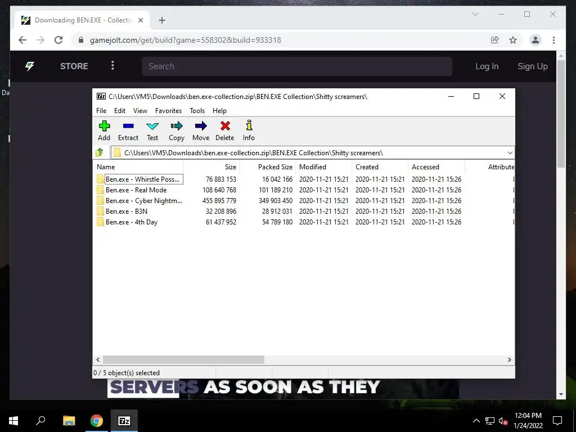This screenshot has height=432, width=576.
Task: Sort by the Created column header
Action: (x=380, y=166)
